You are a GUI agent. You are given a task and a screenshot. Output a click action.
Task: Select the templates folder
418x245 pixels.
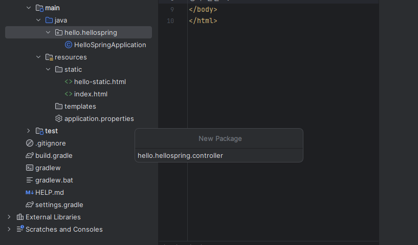tap(80, 107)
